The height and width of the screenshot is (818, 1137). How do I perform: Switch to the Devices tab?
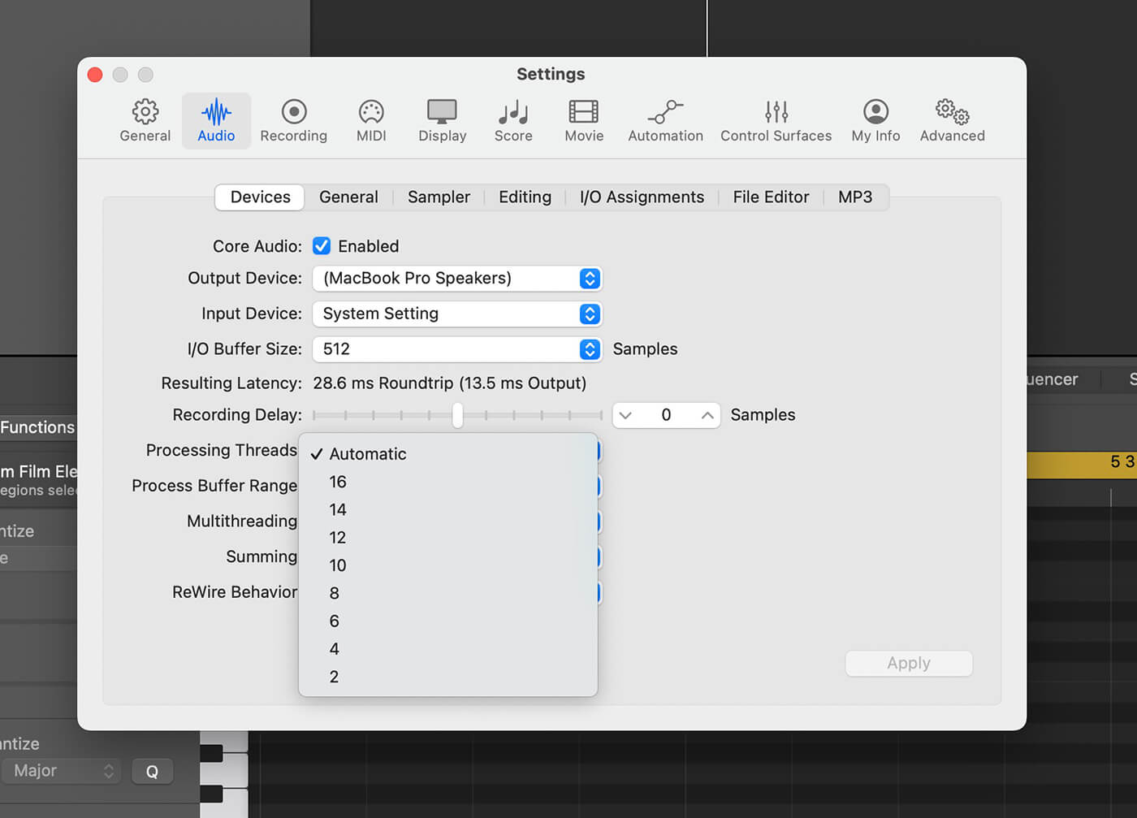pyautogui.click(x=260, y=197)
